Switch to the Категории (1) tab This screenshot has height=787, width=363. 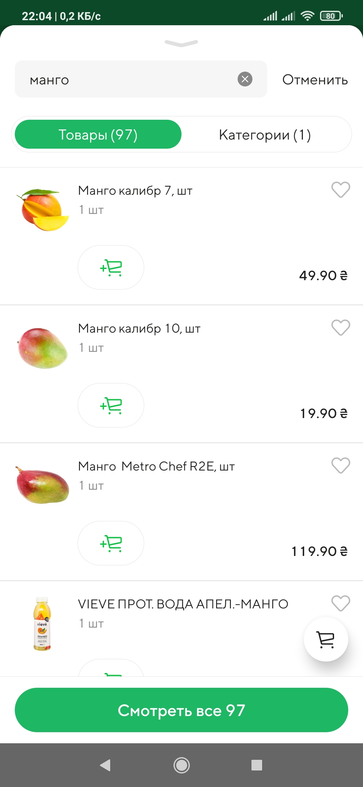click(265, 135)
